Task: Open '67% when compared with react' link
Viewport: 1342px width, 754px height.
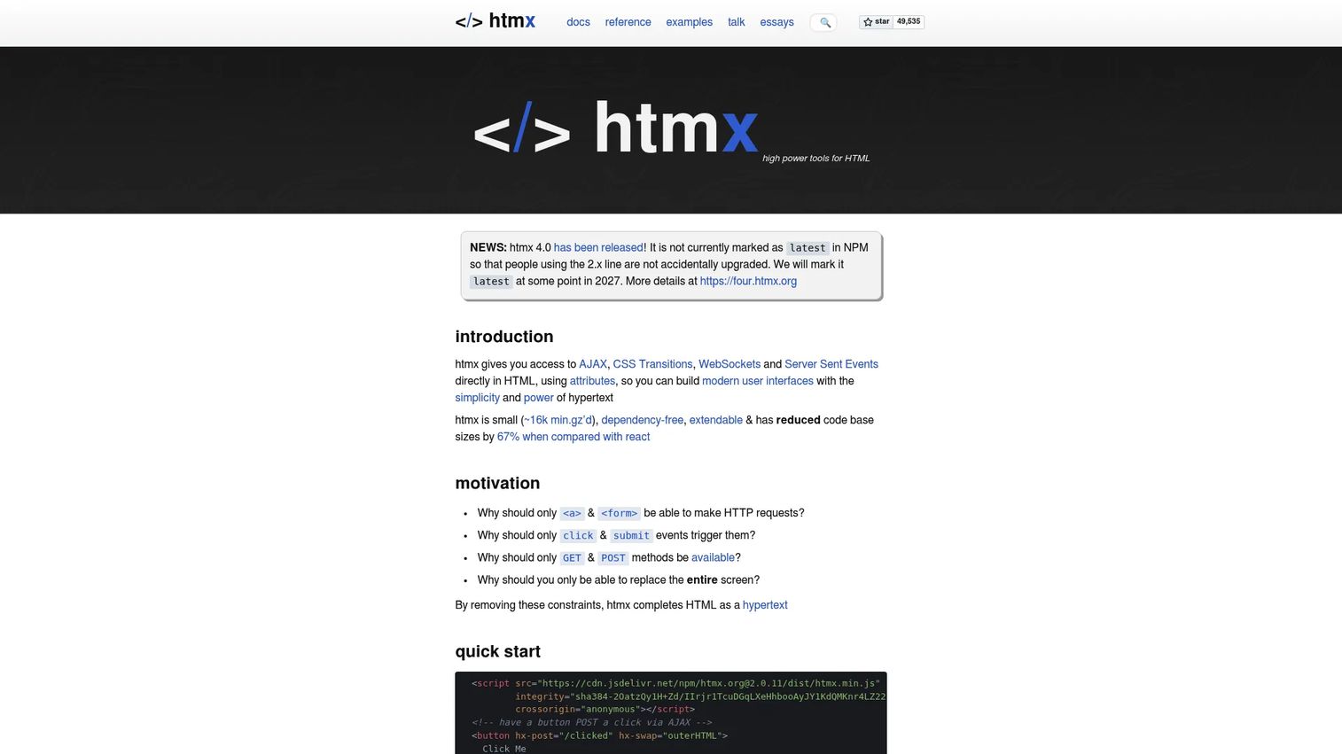Action: (x=573, y=437)
